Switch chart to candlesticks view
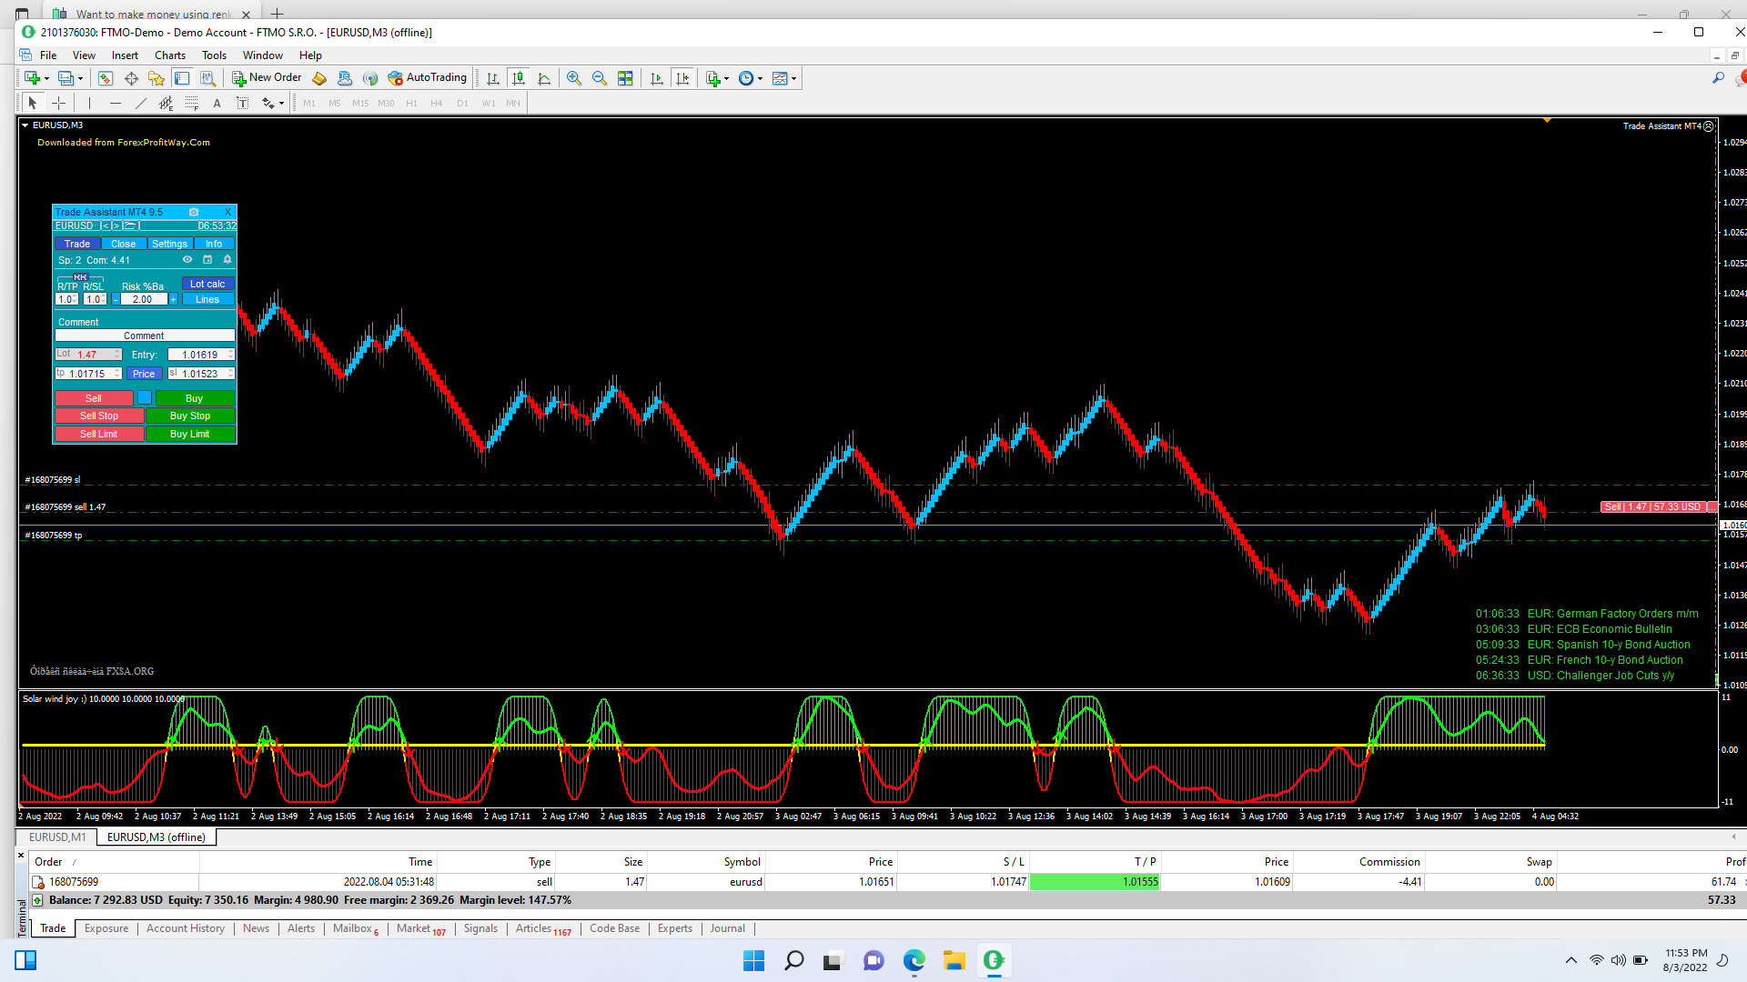The image size is (1747, 982). 519,78
